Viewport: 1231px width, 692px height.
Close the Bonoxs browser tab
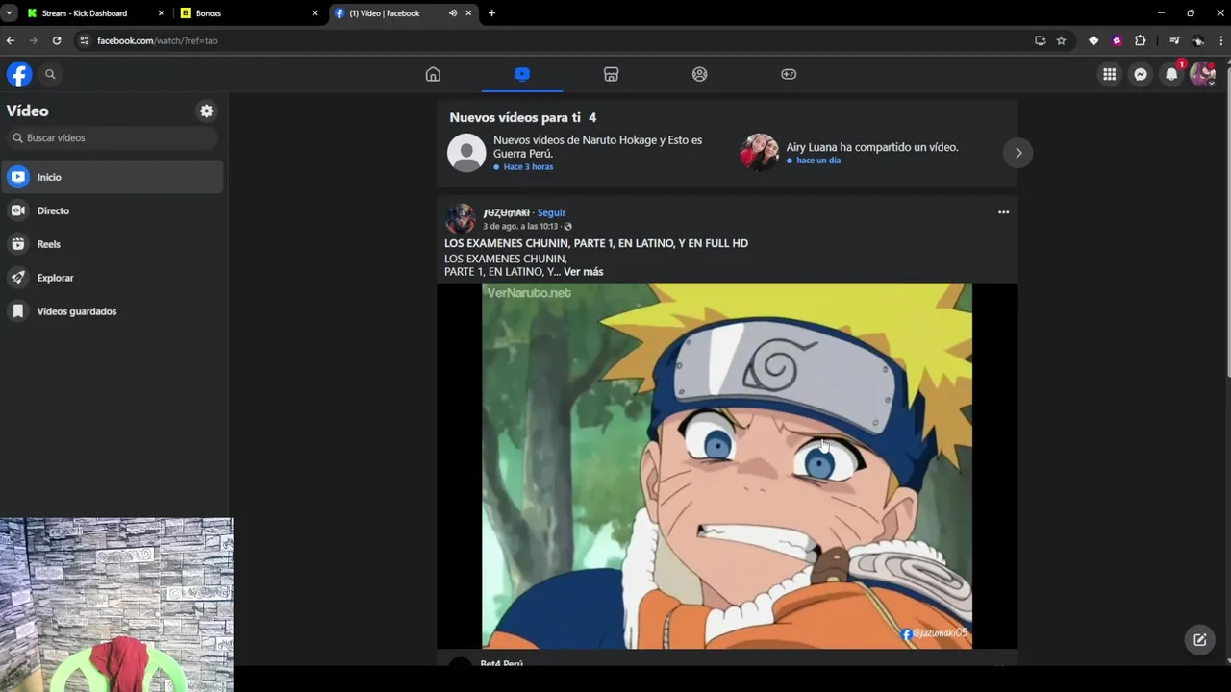tap(314, 13)
